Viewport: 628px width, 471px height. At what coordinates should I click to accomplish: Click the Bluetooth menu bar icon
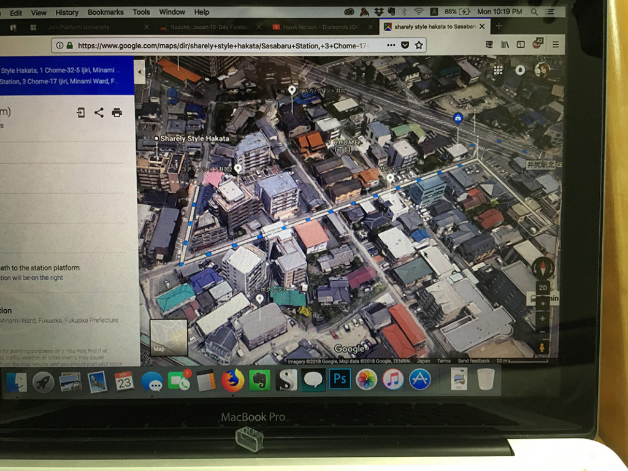click(x=404, y=12)
